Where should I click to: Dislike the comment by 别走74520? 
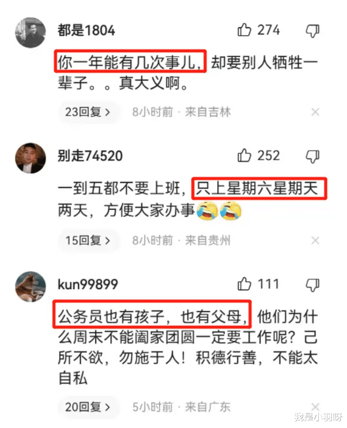pyautogui.click(x=313, y=157)
